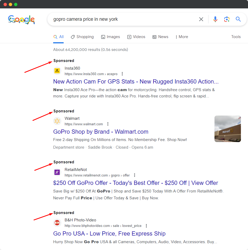The height and width of the screenshot is (250, 248).
Task: Switch to the Shopping tab
Action: click(x=82, y=37)
